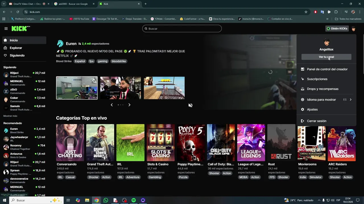Open Antaurus recommended channel
The image size is (364, 204).
(24, 156)
